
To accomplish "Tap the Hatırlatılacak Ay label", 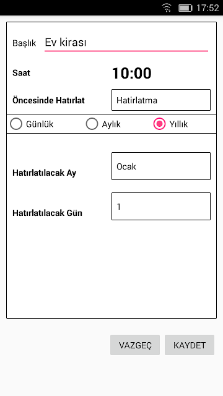I will pyautogui.click(x=44, y=173).
